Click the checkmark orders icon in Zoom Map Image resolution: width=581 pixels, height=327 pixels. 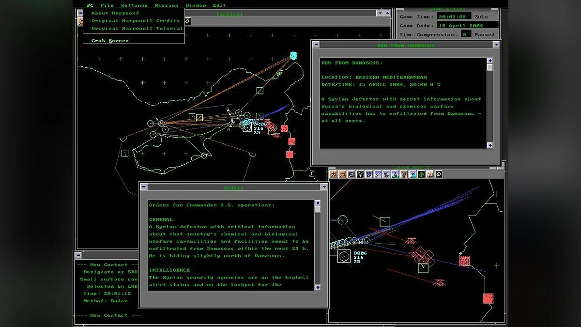click(404, 174)
